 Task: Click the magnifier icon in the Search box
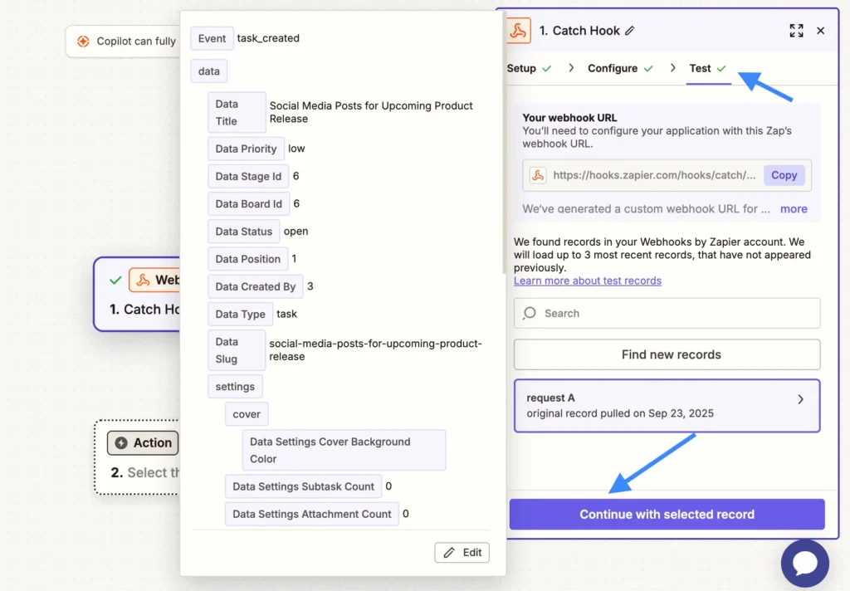click(x=530, y=314)
